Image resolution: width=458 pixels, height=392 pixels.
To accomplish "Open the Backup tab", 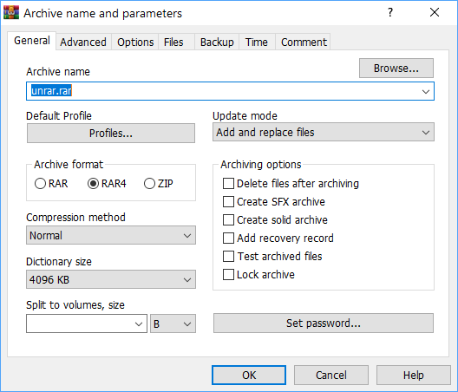I will tap(217, 42).
